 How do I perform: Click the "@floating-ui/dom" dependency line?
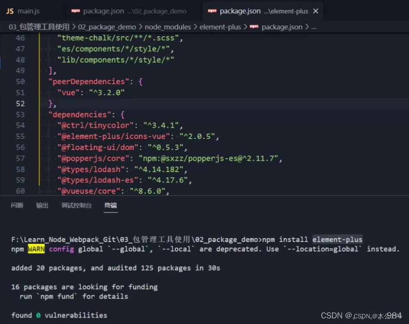point(123,148)
